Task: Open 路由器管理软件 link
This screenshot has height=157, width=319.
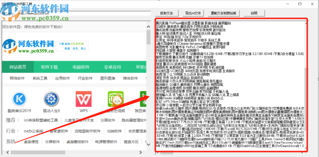Action: 134,120
